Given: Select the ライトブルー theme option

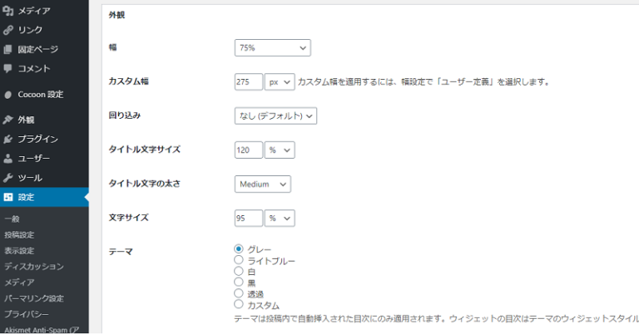Looking at the screenshot, I should tap(240, 260).
